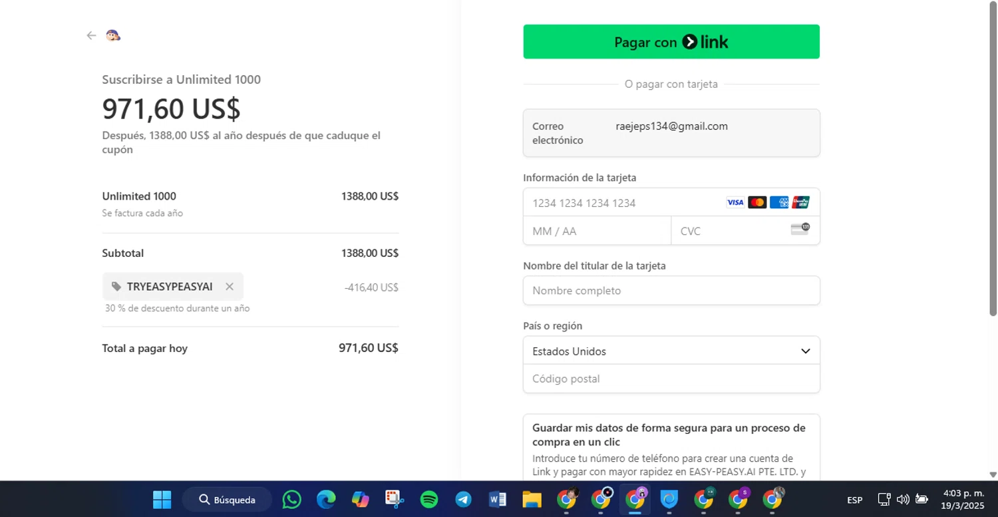Image resolution: width=998 pixels, height=517 pixels.
Task: Click the -416,40 US$ discount amount
Action: click(371, 287)
